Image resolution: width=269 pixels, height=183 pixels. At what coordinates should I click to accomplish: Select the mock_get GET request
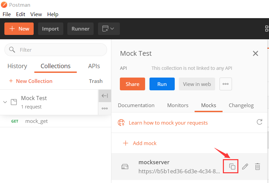click(x=36, y=121)
